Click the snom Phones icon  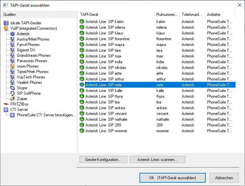(13, 66)
